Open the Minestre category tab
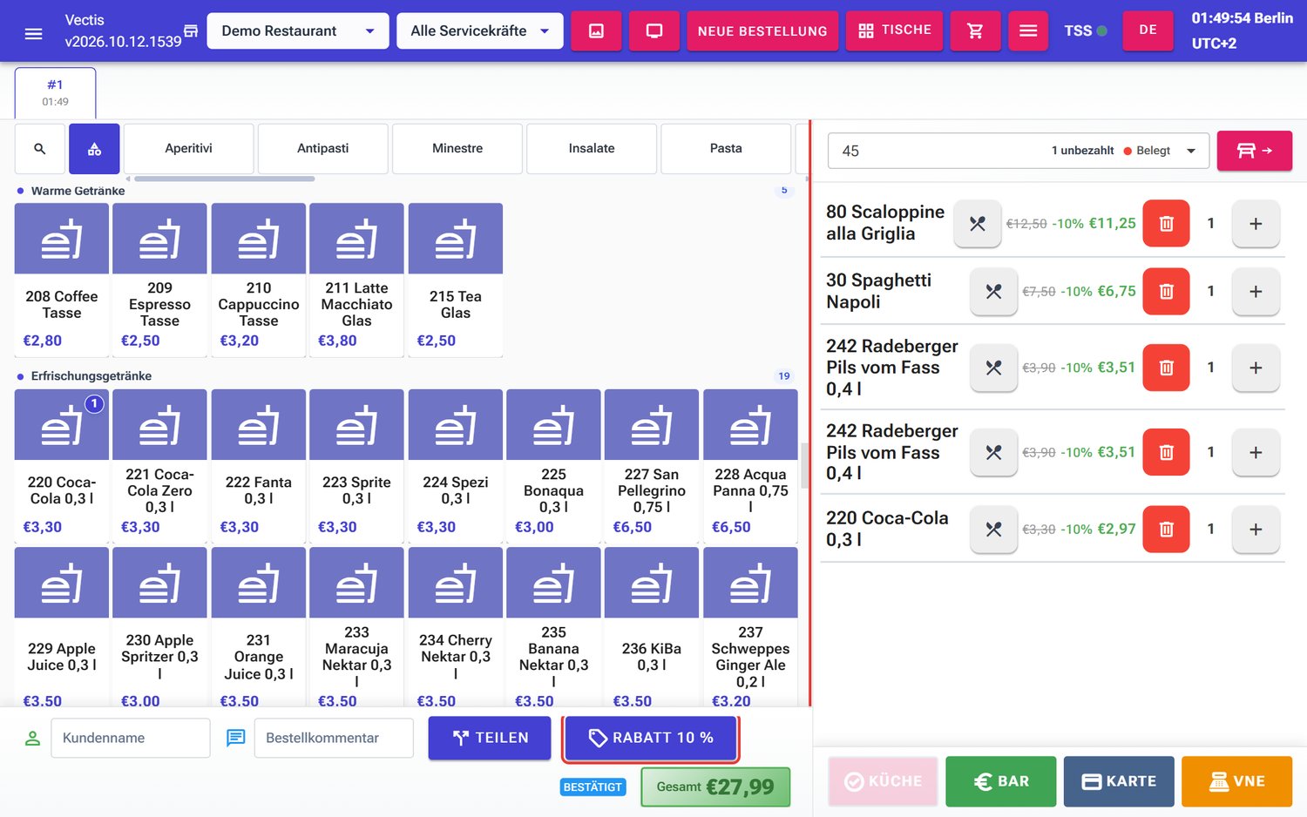This screenshot has height=817, width=1307. pos(457,149)
